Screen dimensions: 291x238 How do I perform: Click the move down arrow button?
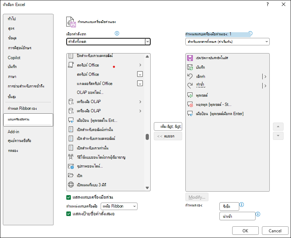click(278, 136)
